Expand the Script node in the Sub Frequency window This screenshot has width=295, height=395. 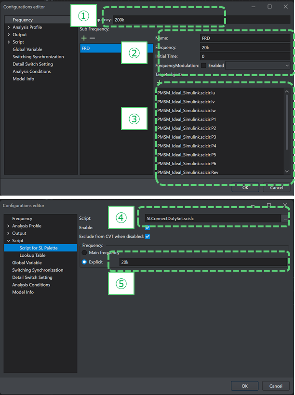point(9,42)
